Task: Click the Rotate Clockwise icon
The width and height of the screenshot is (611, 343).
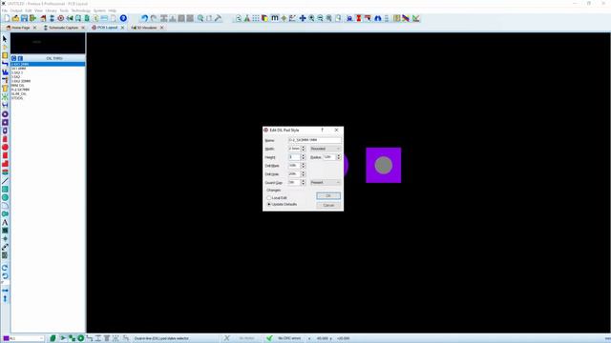Action: pyautogui.click(x=5, y=268)
